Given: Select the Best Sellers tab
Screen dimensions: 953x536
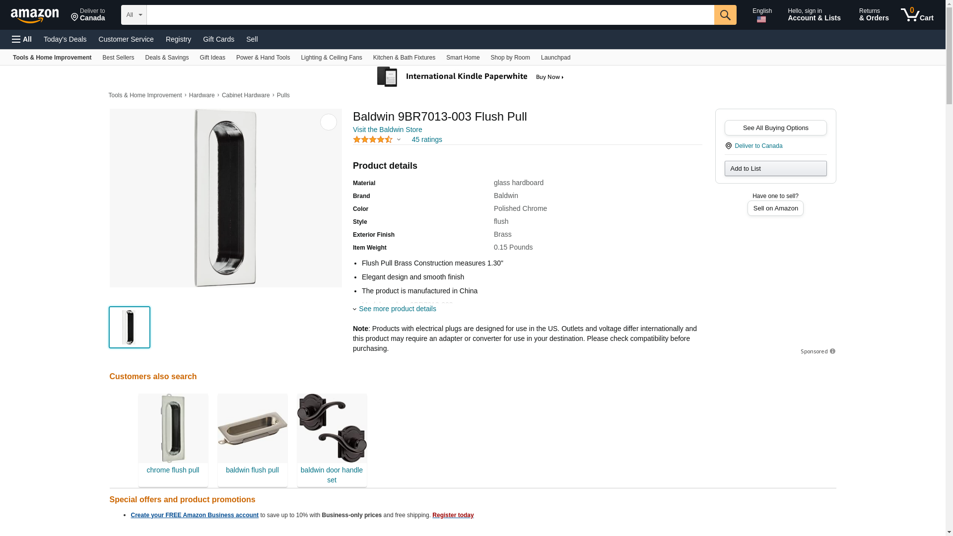Looking at the screenshot, I should (118, 58).
